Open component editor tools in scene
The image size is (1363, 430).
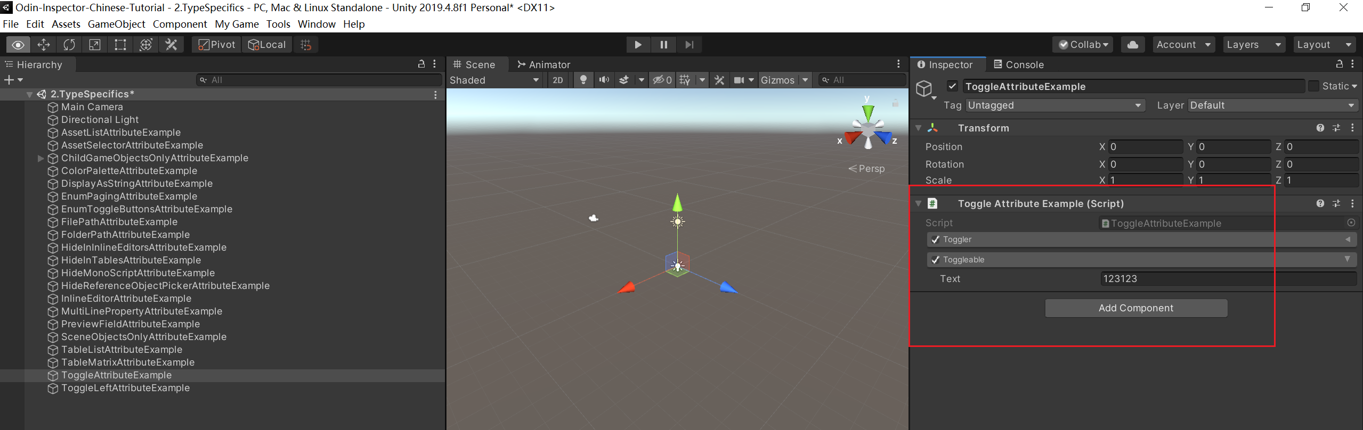click(x=719, y=80)
